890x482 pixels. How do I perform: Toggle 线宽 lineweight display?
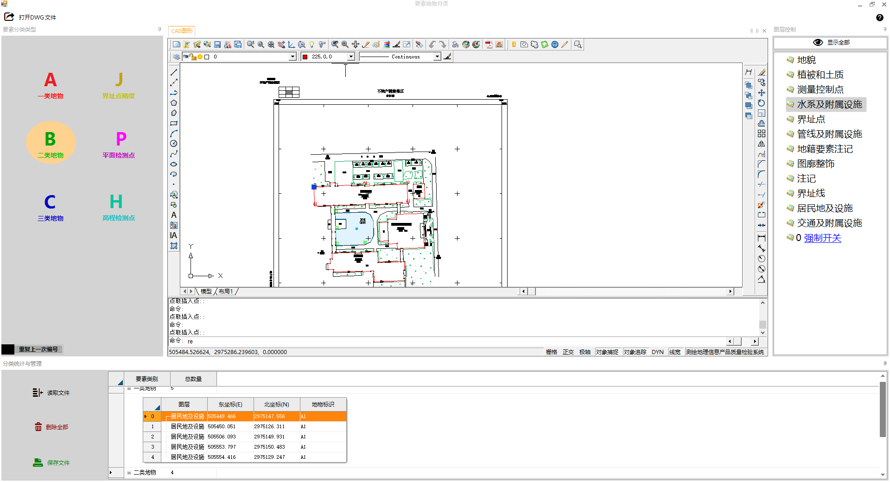[675, 352]
